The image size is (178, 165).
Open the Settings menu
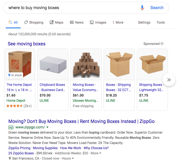144,23
